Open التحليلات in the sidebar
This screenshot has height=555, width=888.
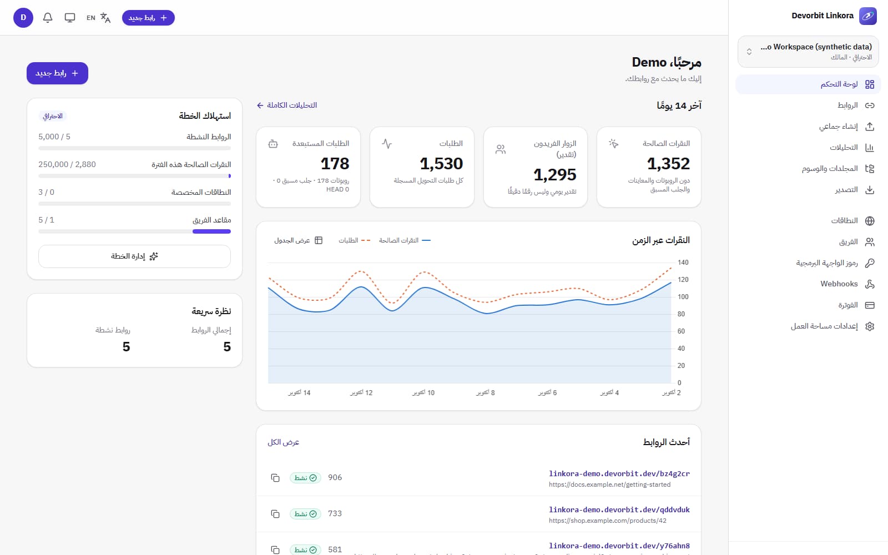(808, 148)
